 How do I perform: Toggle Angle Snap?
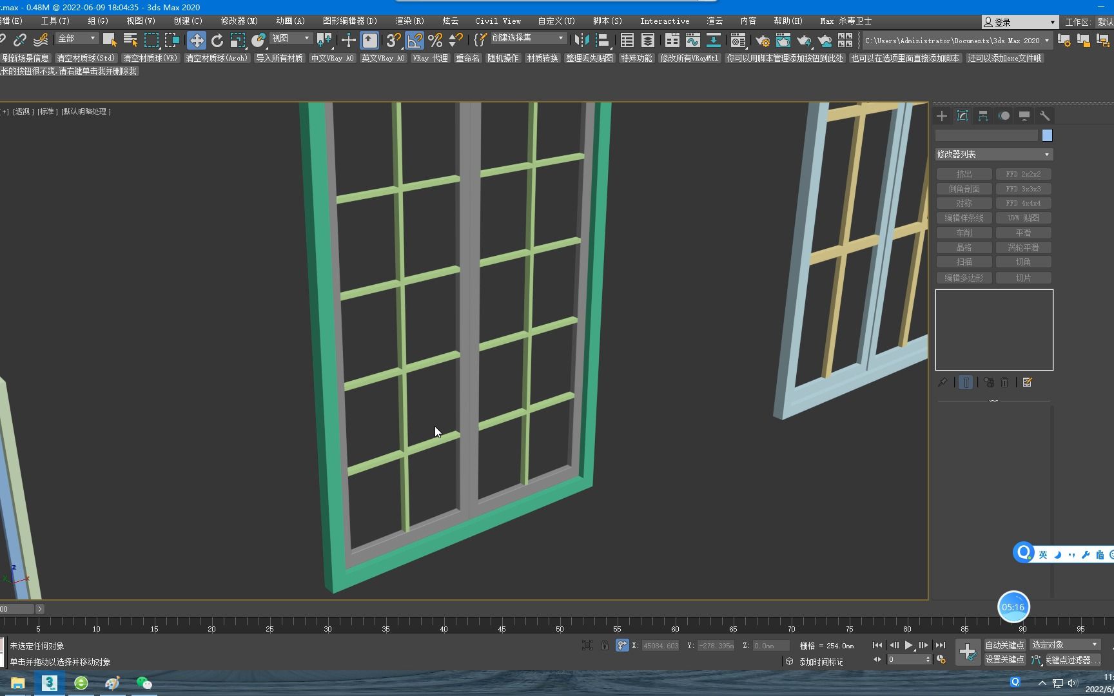414,41
